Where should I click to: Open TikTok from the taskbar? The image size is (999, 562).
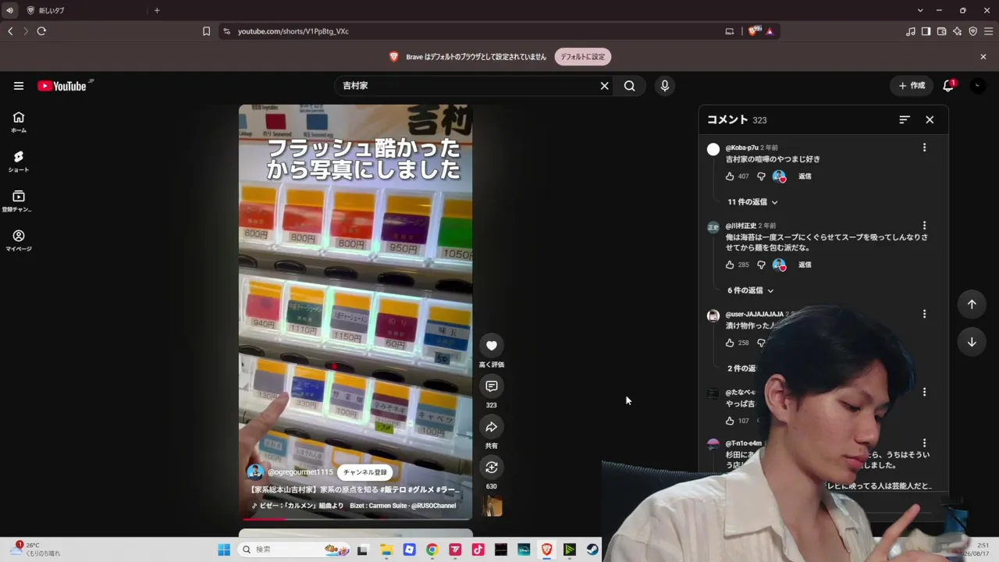coord(478,550)
